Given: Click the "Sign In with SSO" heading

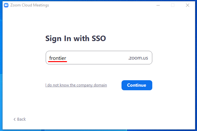Looking at the screenshot, I should (75, 38).
